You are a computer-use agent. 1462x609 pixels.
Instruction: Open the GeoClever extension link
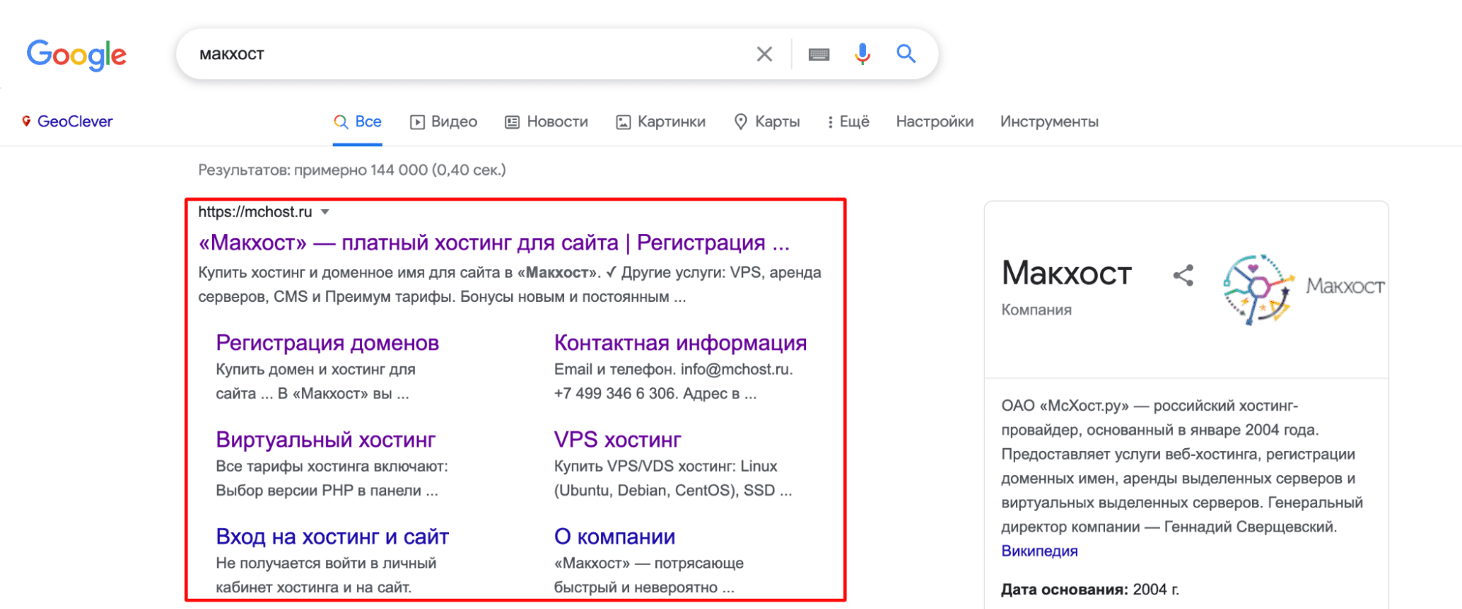tap(75, 121)
